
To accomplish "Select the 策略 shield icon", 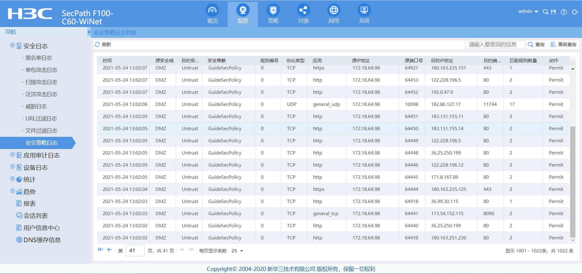I will click(273, 11).
